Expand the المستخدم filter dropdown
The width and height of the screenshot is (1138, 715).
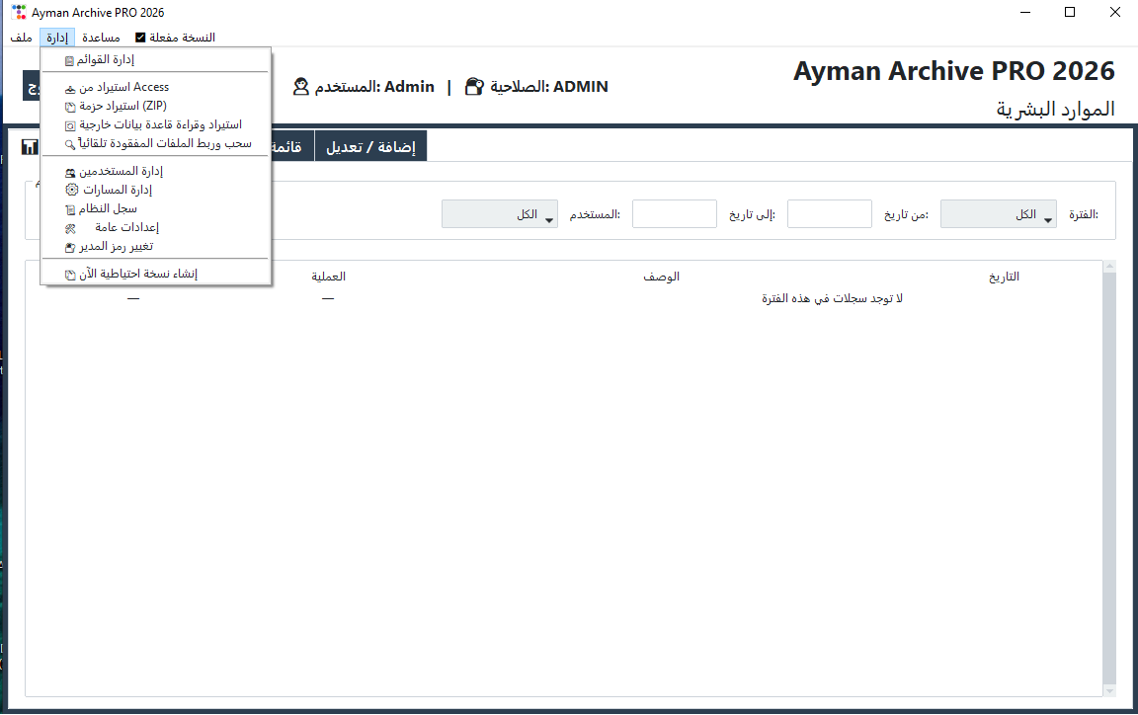point(499,214)
